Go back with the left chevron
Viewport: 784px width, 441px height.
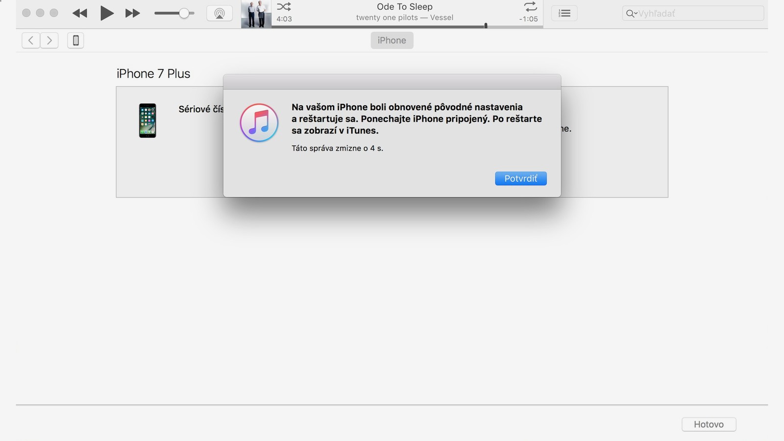click(31, 40)
